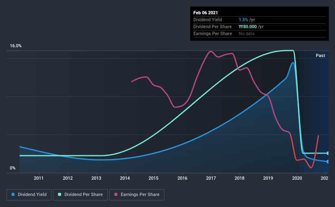Toggle the Dividend Per Share legend button
This screenshot has height=207, width=335.
80,195
